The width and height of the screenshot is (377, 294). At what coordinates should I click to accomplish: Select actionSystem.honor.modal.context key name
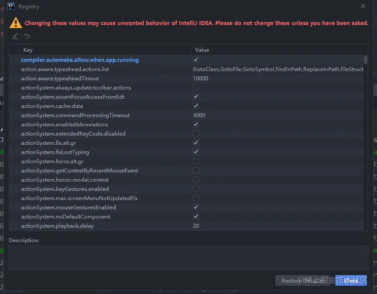point(65,179)
